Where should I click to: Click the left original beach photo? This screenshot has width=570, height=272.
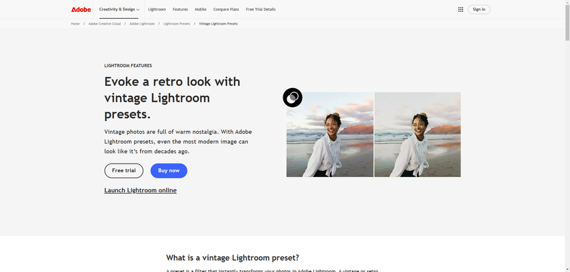[330, 134]
